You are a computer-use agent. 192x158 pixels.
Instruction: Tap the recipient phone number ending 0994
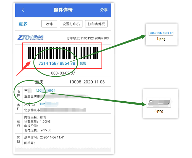[x=46, y=91]
